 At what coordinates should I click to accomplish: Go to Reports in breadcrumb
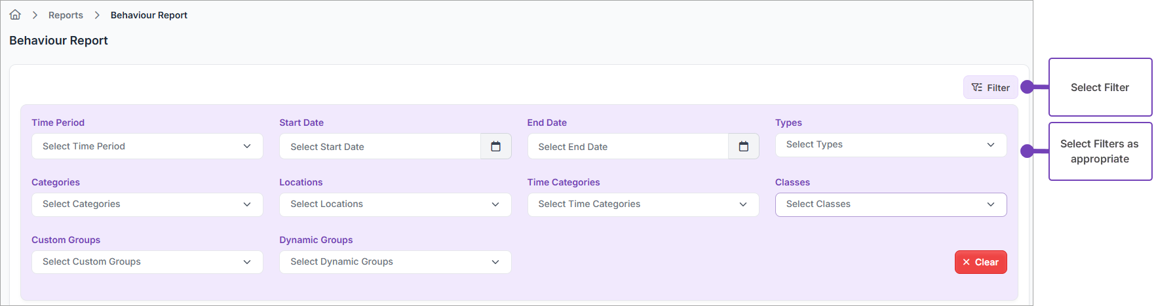coord(66,15)
